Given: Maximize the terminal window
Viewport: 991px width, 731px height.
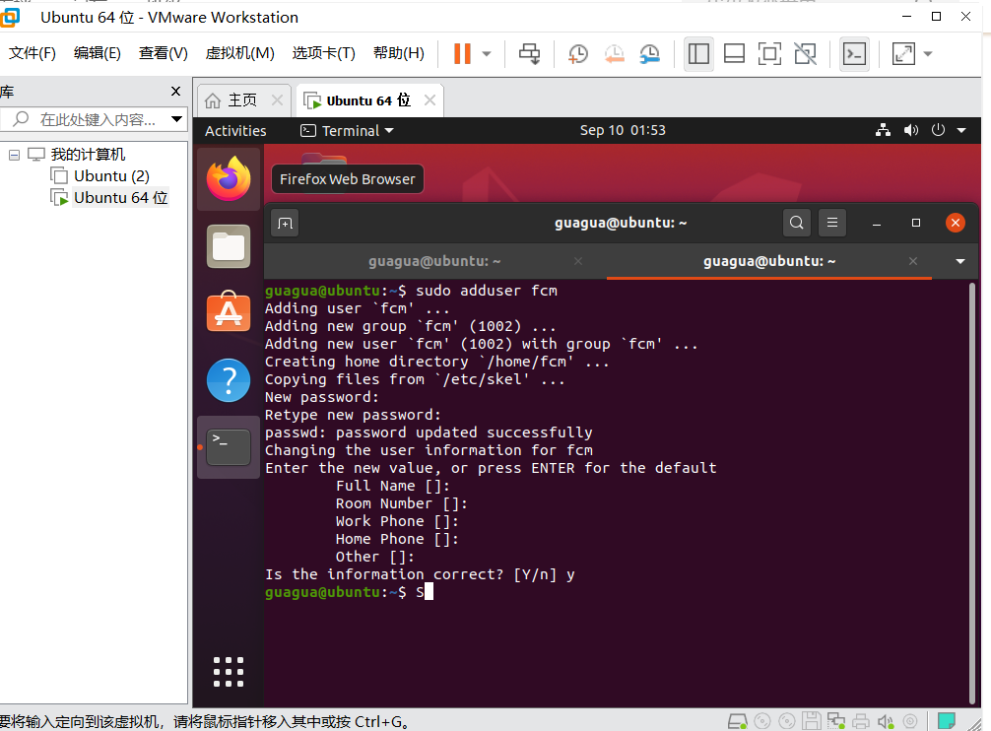Looking at the screenshot, I should 916,223.
